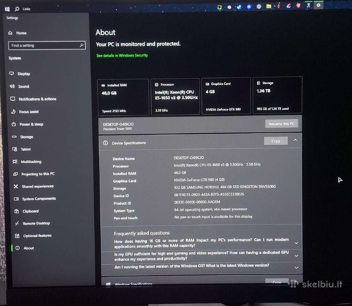Click the 932 GB SAMSUNG HD103UJ storage value
This screenshot has width=352, height=306.
tap(225, 187)
